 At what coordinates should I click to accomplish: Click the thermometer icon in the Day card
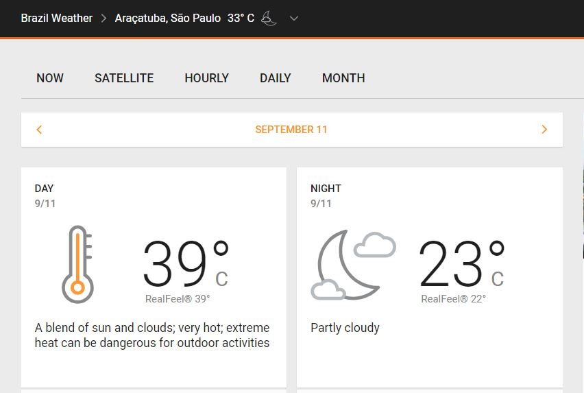(x=77, y=265)
